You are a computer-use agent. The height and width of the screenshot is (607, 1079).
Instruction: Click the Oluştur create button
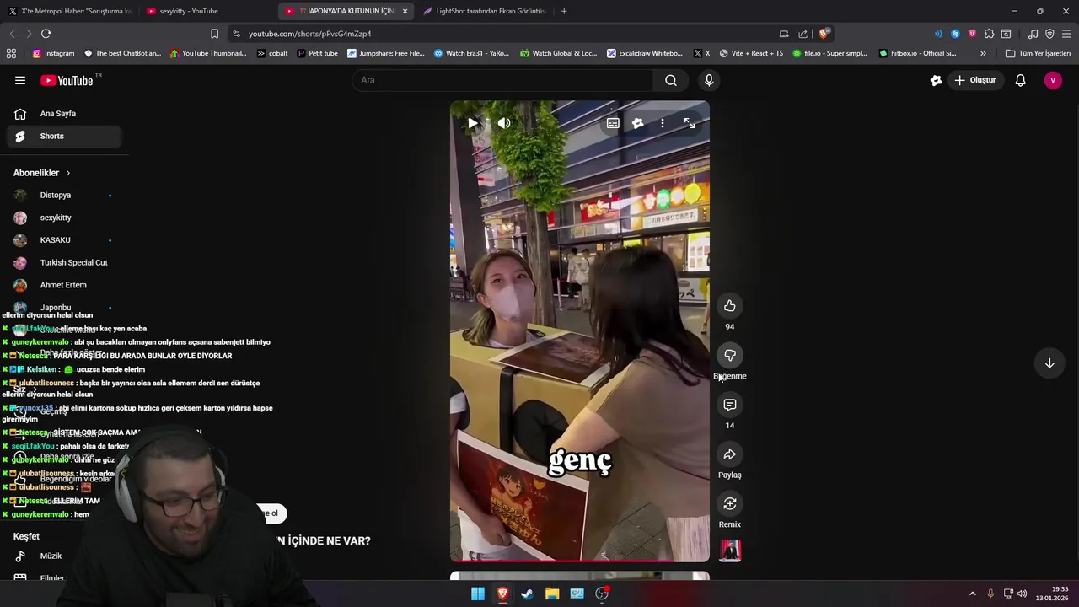tap(975, 80)
